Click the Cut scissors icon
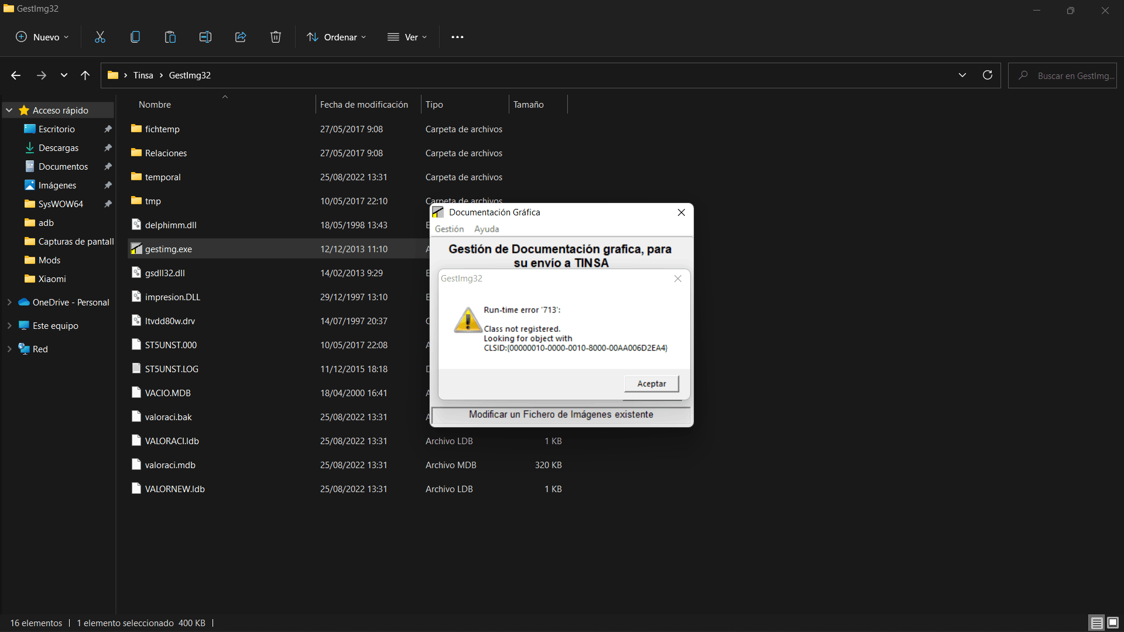1124x632 pixels. tap(100, 37)
